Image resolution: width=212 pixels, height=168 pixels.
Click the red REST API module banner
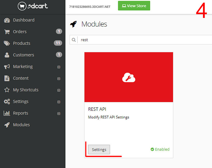coord(129,77)
